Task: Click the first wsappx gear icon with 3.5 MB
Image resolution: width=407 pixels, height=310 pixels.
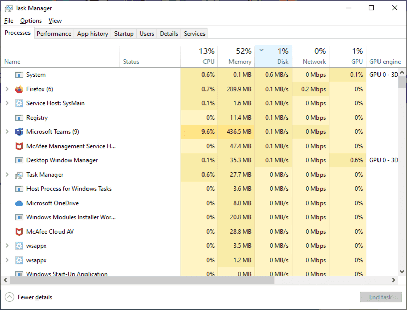Action: coord(19,246)
